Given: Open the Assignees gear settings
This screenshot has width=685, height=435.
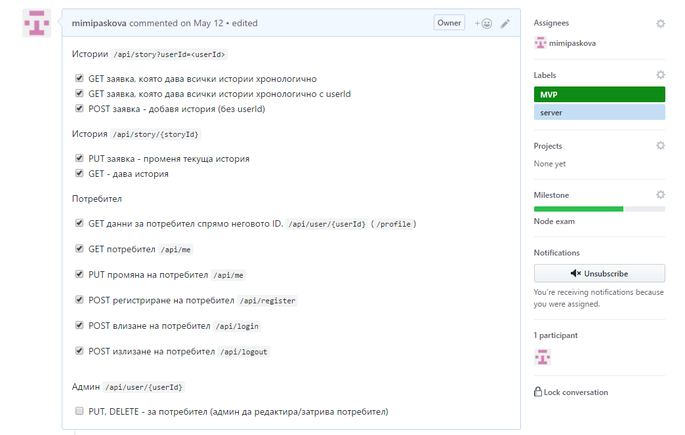Looking at the screenshot, I should coord(660,23).
